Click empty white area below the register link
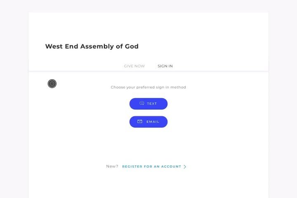 (148, 184)
